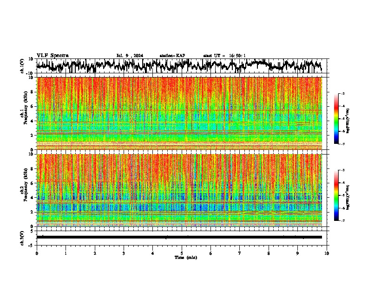Click the time axis tick label "8"

point(269,253)
